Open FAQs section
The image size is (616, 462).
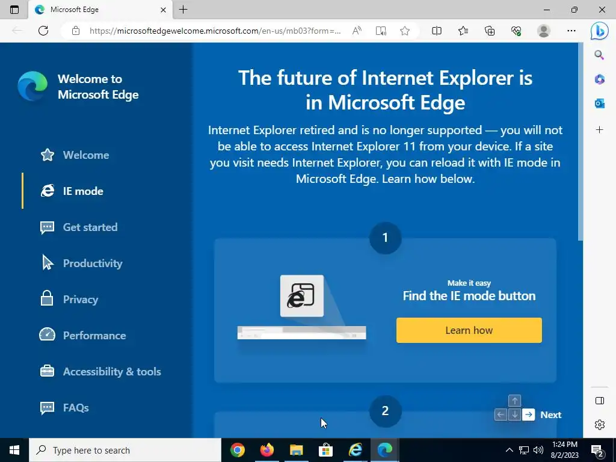pos(64,408)
